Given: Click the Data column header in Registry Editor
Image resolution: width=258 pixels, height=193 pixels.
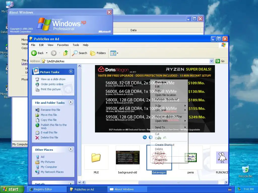Looking at the screenshot, I should 164,30.
